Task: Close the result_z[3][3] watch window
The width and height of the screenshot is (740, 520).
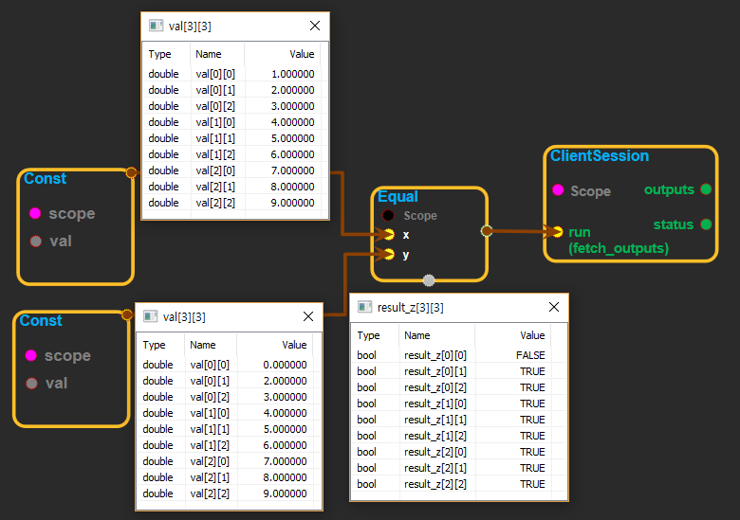Action: pyautogui.click(x=554, y=308)
